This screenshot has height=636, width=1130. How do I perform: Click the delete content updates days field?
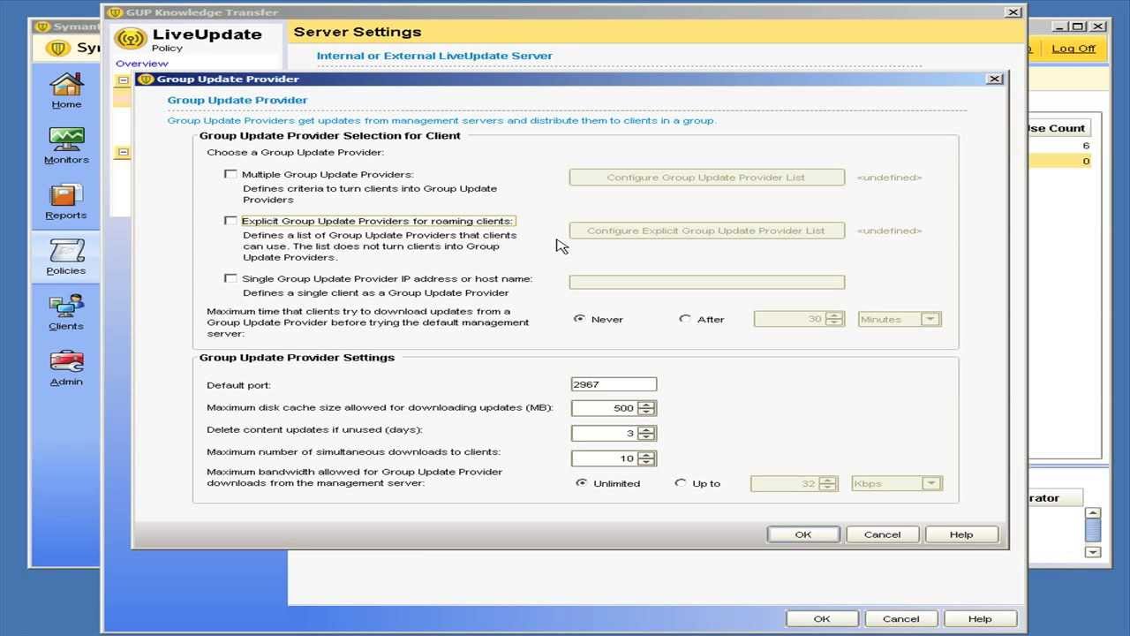[x=605, y=433]
